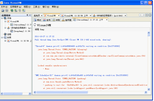
Task: Click applications panel scrollbar left arrow
Action: [x=2, y=94]
